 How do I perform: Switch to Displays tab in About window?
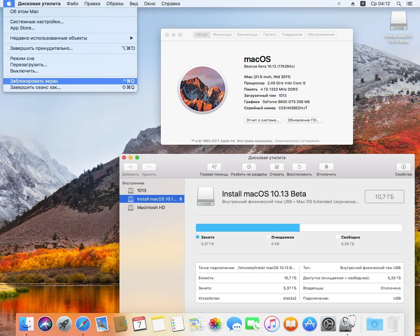pyautogui.click(x=222, y=34)
